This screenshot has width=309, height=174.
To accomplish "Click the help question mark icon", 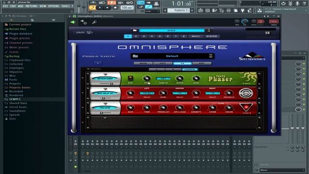I will pyautogui.click(x=304, y=3).
